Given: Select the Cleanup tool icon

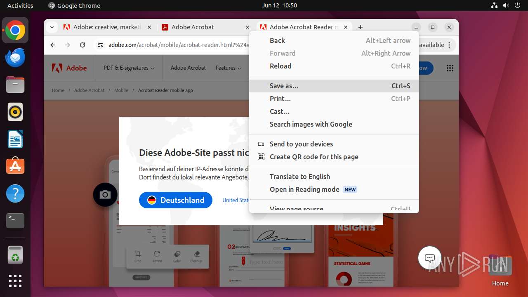Looking at the screenshot, I should click(196, 256).
